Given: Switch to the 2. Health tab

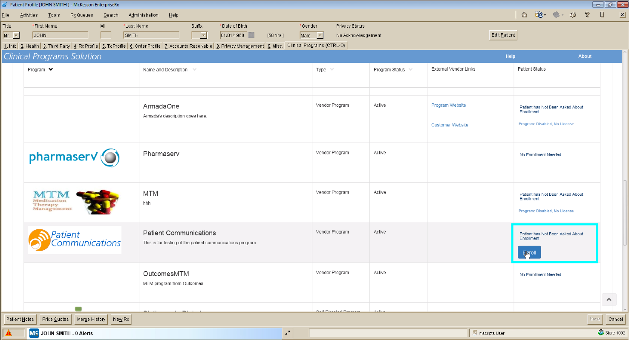Looking at the screenshot, I should point(30,46).
